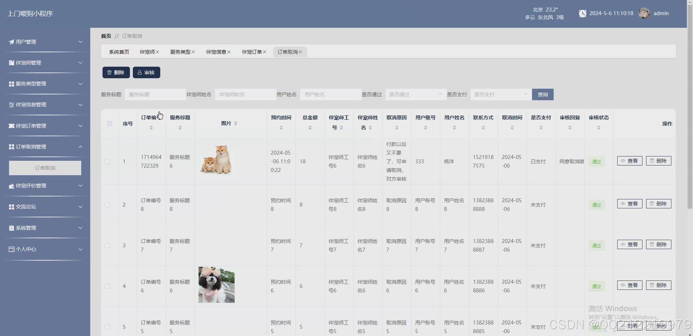The image size is (693, 336).
Task: Check the checkbox for row 2
Action: tap(107, 205)
